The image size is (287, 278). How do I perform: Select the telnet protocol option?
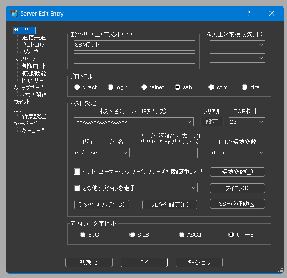tap(144, 87)
